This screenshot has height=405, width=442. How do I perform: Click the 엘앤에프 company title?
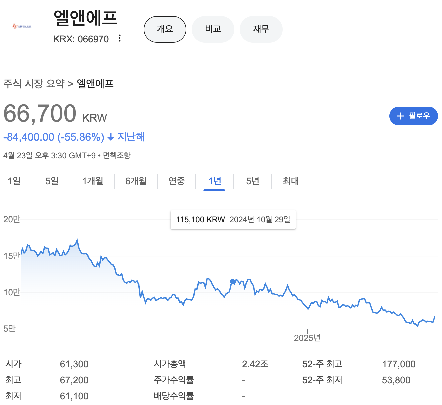coord(85,18)
